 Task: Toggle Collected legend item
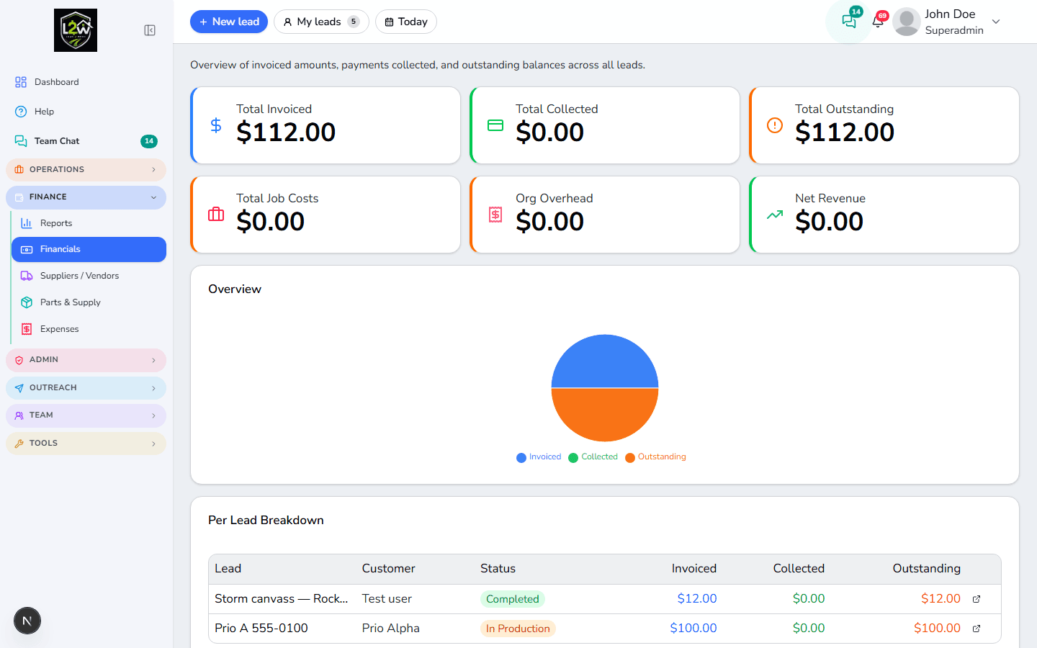coord(593,457)
